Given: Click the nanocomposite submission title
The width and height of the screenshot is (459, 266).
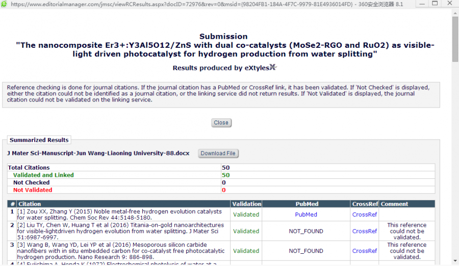Looking at the screenshot, I should [x=225, y=49].
